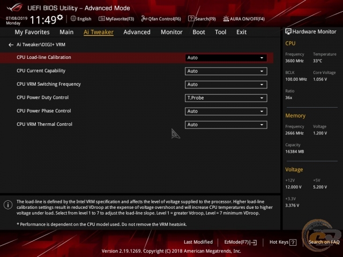
Task: Click the 12.000 V voltage reading
Action: coord(293,187)
